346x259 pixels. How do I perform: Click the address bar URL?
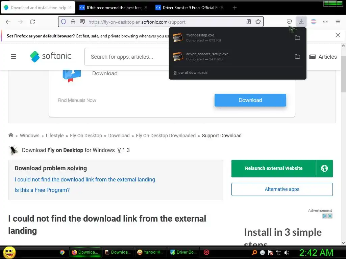(x=137, y=22)
